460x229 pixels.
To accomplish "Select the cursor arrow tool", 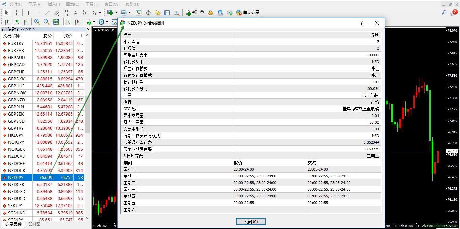I will coord(6,13).
